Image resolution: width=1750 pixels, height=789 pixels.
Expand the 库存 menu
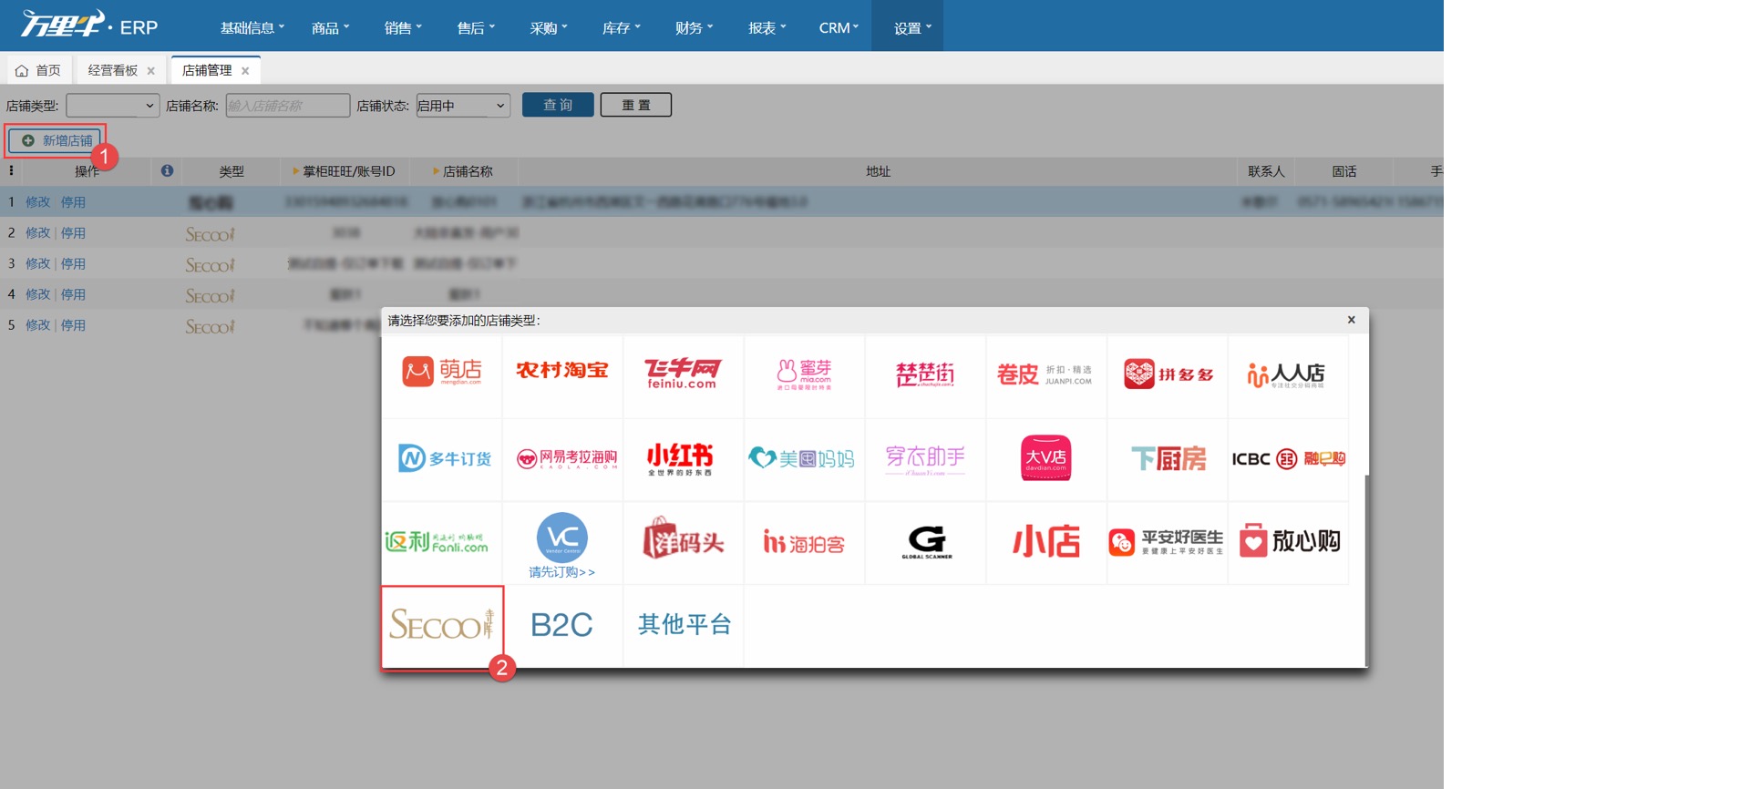pos(622,27)
